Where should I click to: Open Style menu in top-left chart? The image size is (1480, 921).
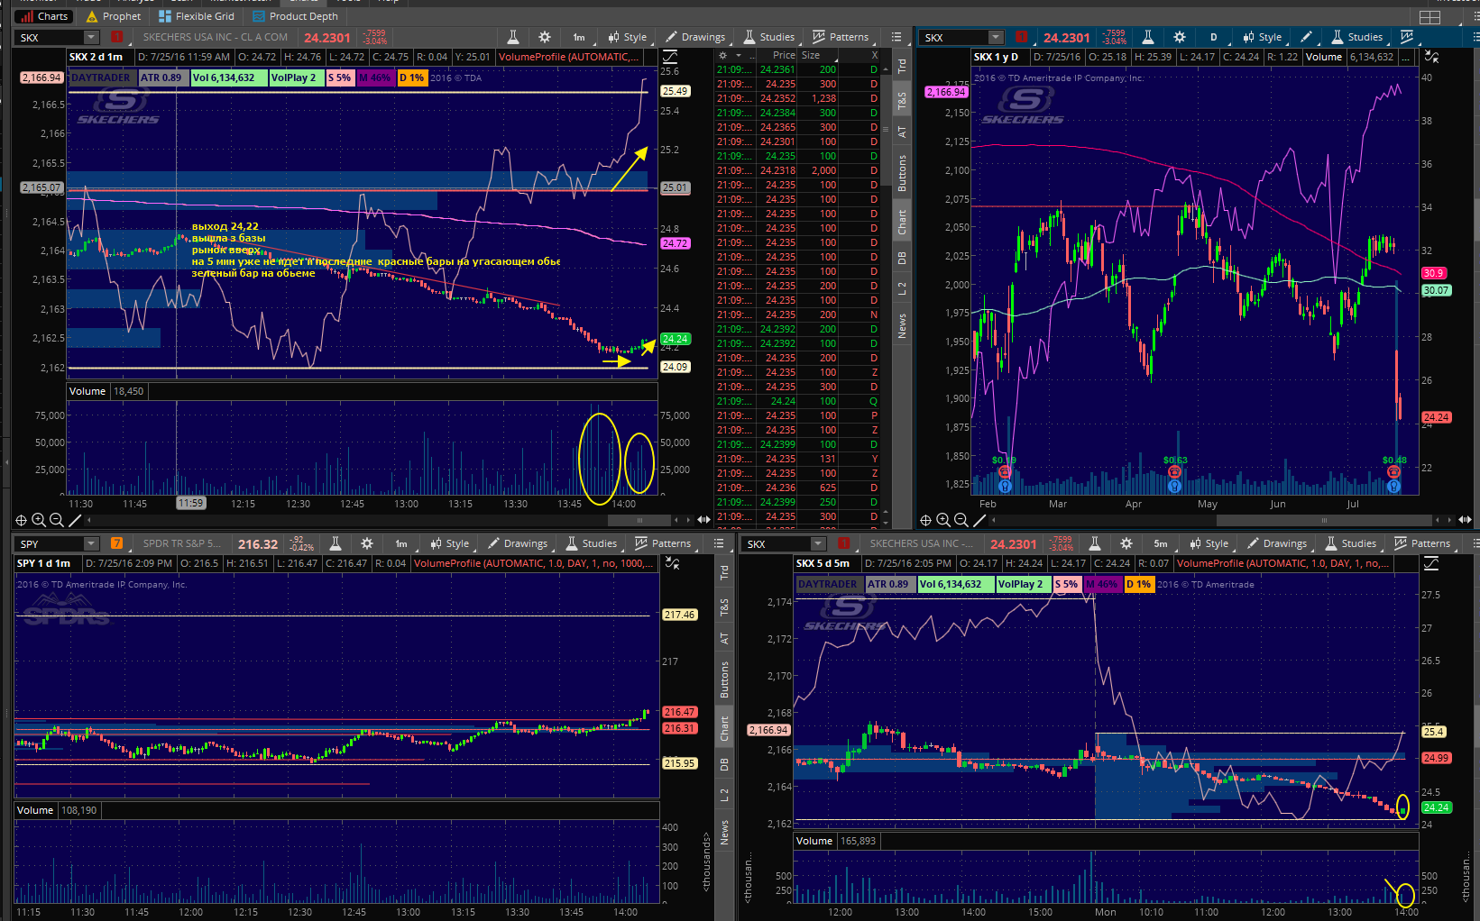[x=627, y=37]
